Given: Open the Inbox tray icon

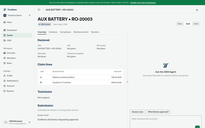Looking at the screenshot, I should [5, 22].
